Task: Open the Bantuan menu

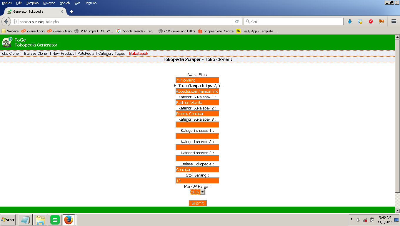Action: point(91,3)
